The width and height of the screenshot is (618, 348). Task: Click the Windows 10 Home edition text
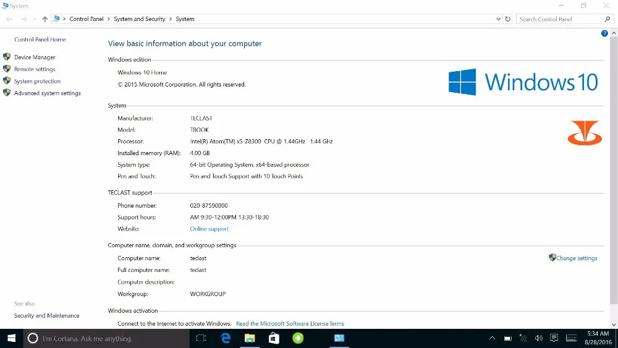pos(142,72)
